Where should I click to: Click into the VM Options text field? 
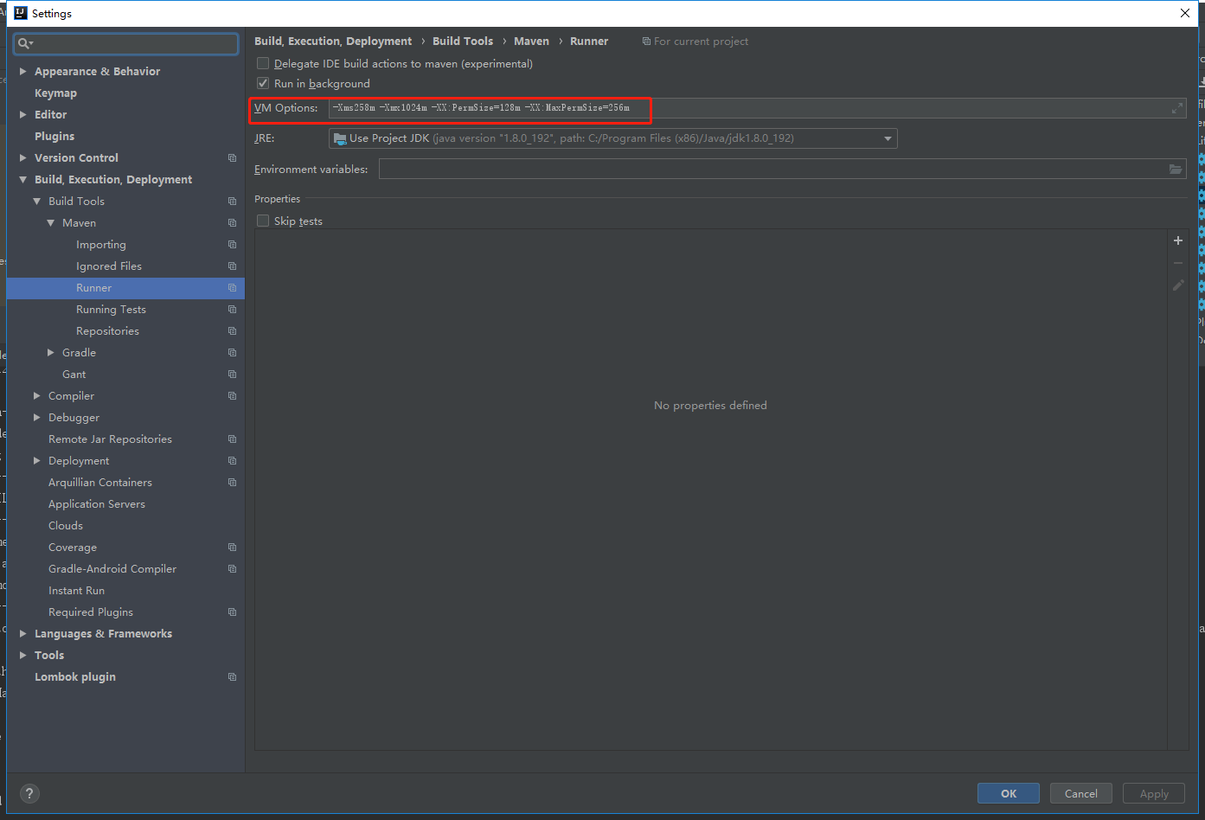757,108
